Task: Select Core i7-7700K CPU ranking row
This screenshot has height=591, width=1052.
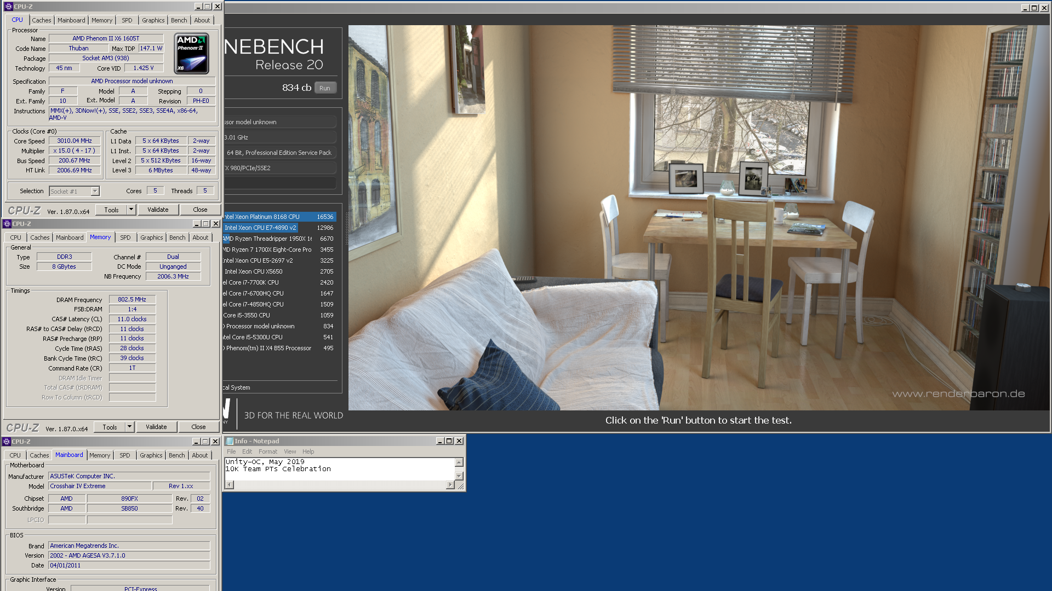Action: click(279, 282)
